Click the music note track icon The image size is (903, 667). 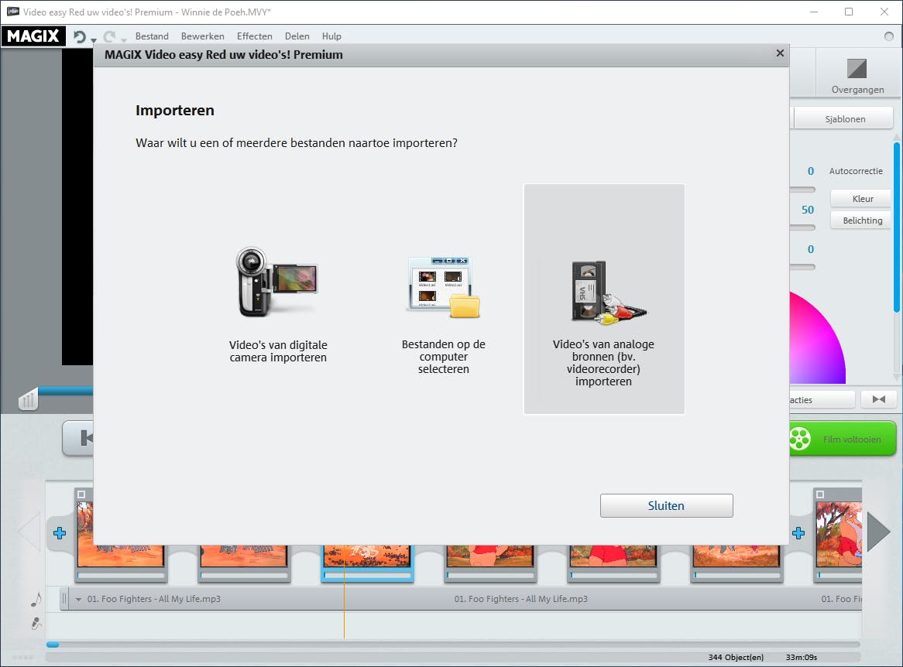point(36,600)
